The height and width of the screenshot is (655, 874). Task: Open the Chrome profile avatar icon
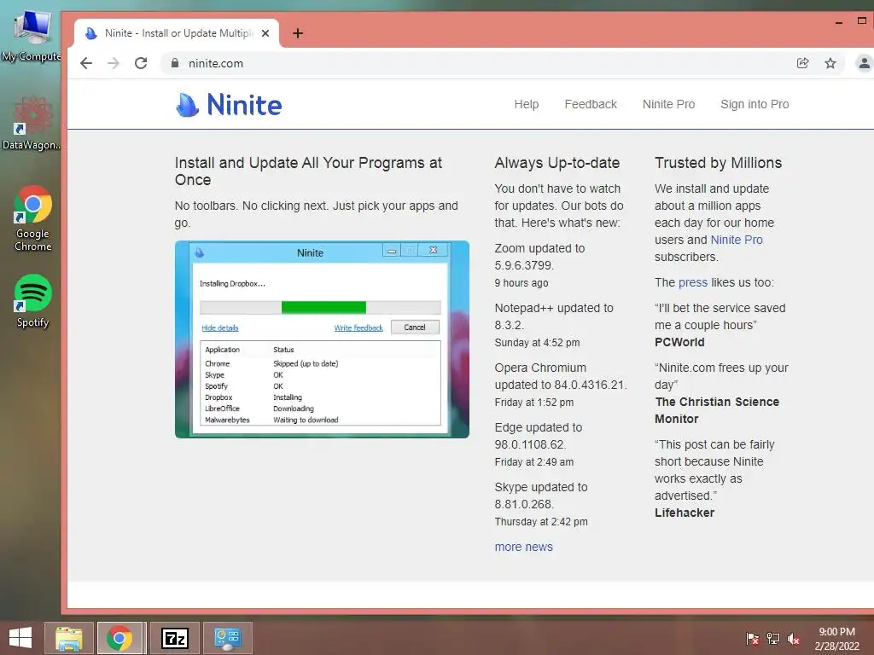(x=864, y=63)
